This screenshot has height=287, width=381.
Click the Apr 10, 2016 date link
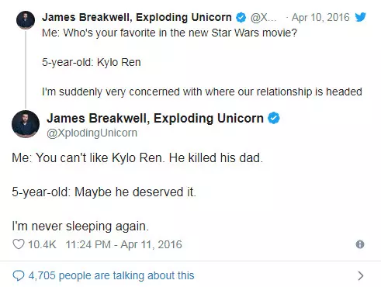coord(320,17)
